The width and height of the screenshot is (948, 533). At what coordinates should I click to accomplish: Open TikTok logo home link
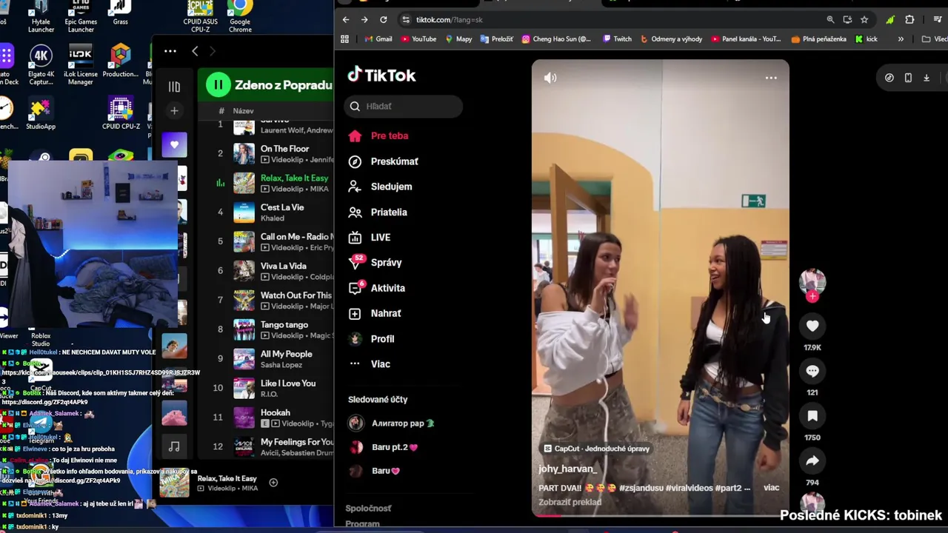click(x=382, y=75)
